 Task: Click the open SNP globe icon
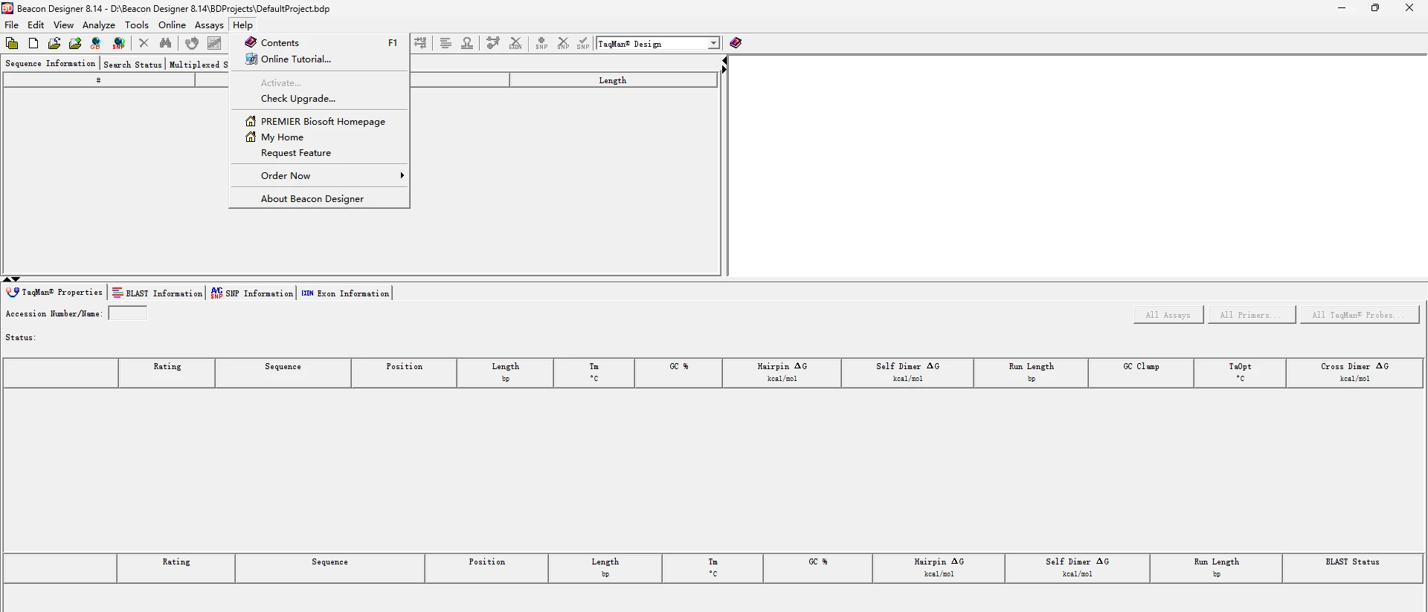(118, 44)
